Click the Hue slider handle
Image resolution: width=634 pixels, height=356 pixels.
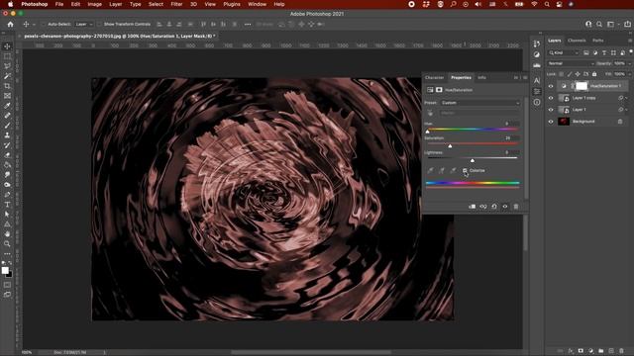click(427, 132)
